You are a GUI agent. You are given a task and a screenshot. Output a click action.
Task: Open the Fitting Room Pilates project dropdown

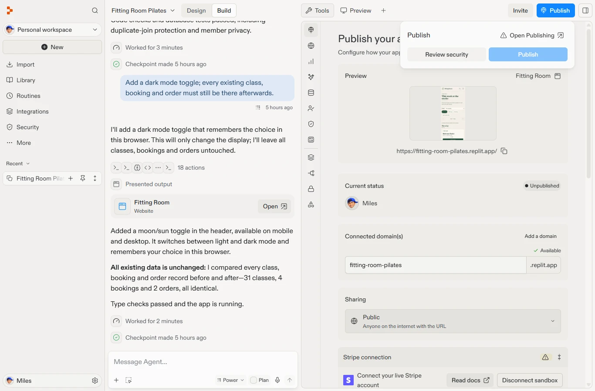143,10
